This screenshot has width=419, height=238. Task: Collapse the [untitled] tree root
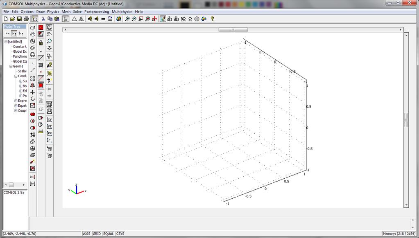click(x=6, y=42)
